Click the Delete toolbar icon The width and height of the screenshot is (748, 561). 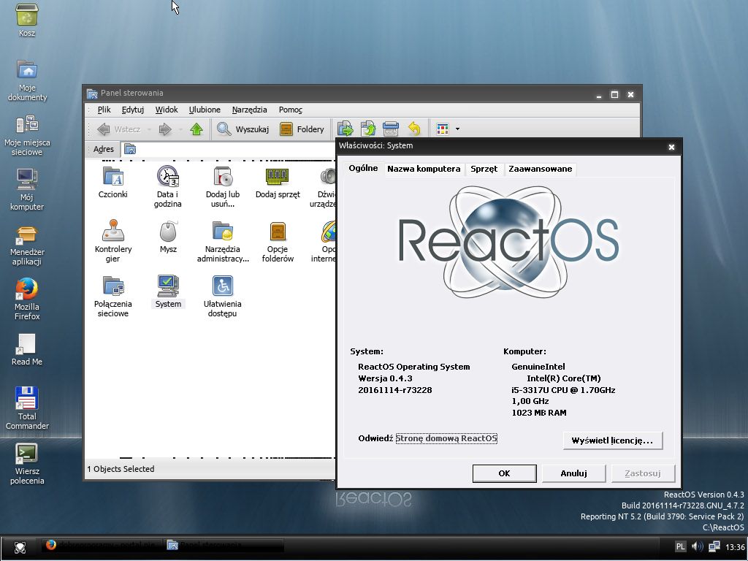coord(391,129)
